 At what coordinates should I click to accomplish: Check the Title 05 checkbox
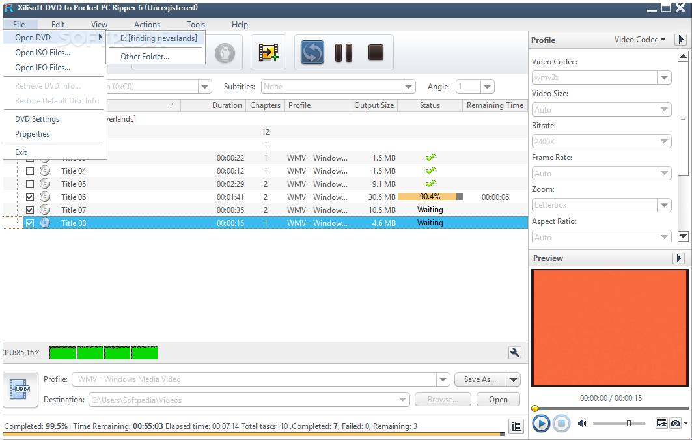point(30,184)
